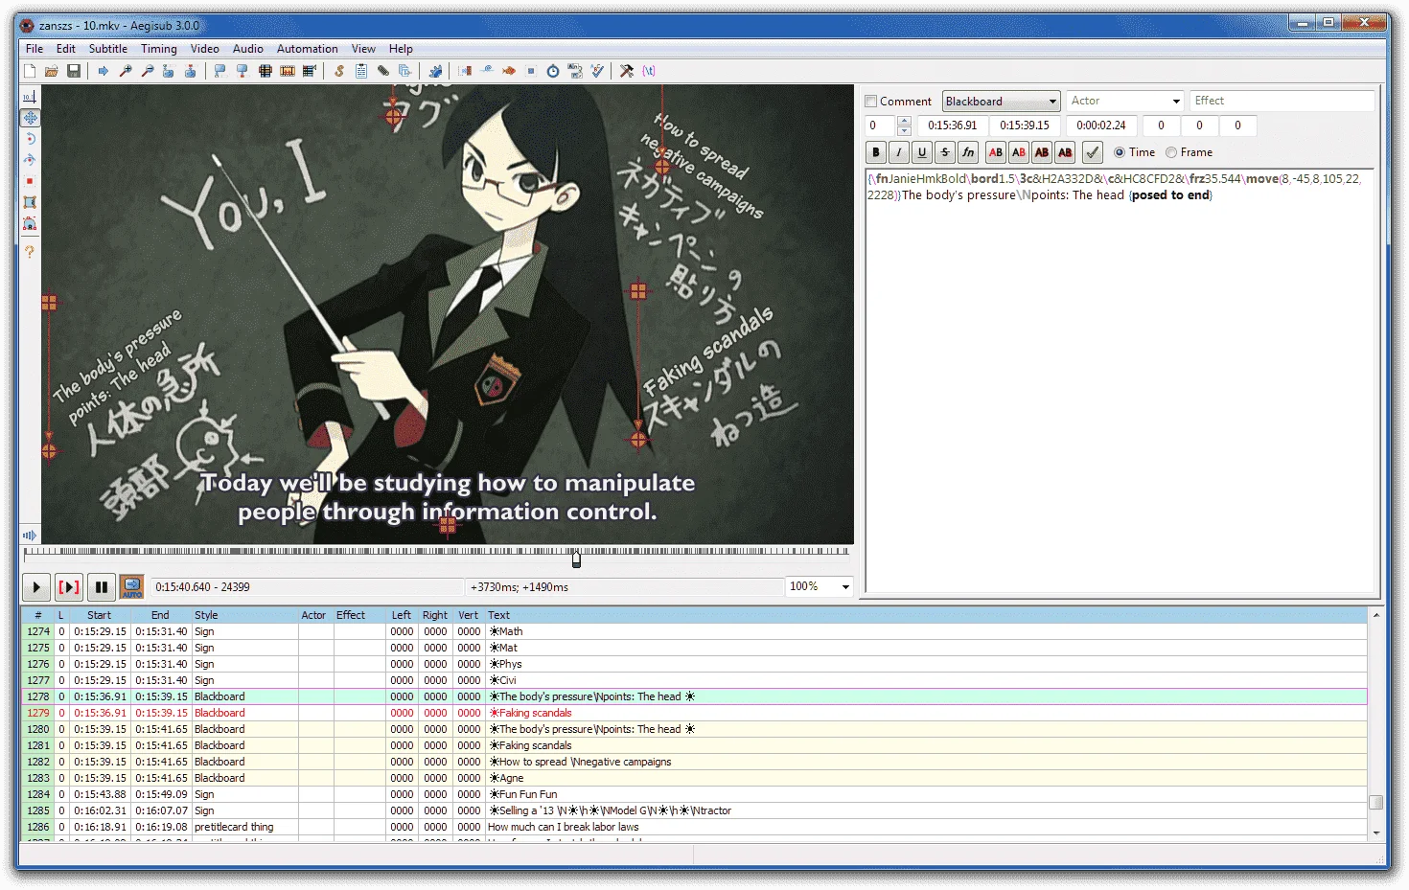Save subtitles using the floppy icon
The image size is (1409, 890).
(74, 71)
